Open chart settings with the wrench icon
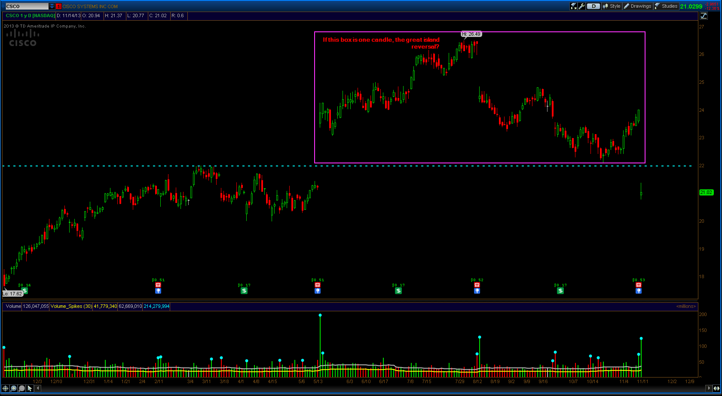 tap(581, 6)
